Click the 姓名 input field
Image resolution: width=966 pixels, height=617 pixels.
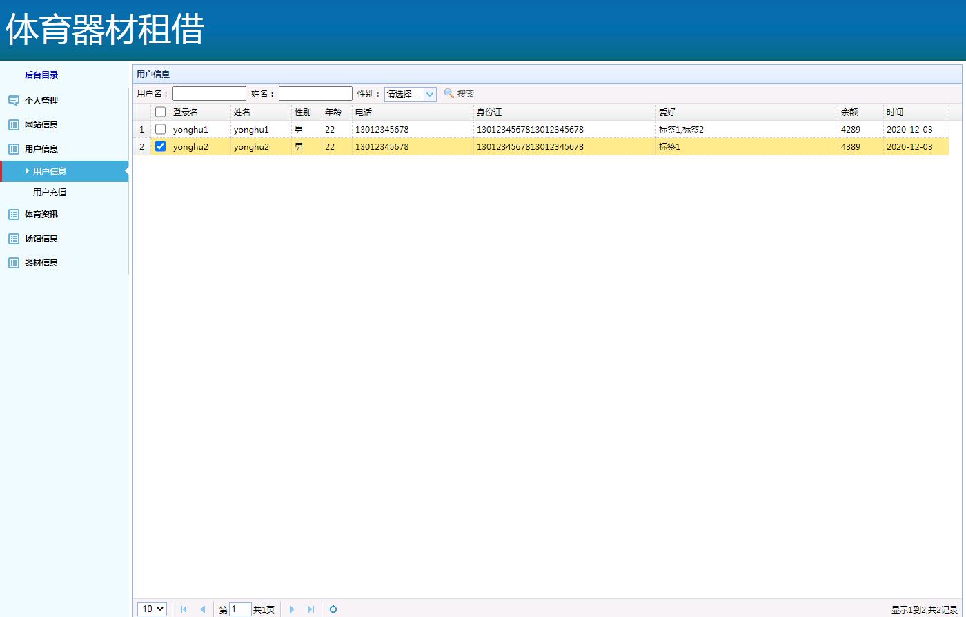coord(315,94)
